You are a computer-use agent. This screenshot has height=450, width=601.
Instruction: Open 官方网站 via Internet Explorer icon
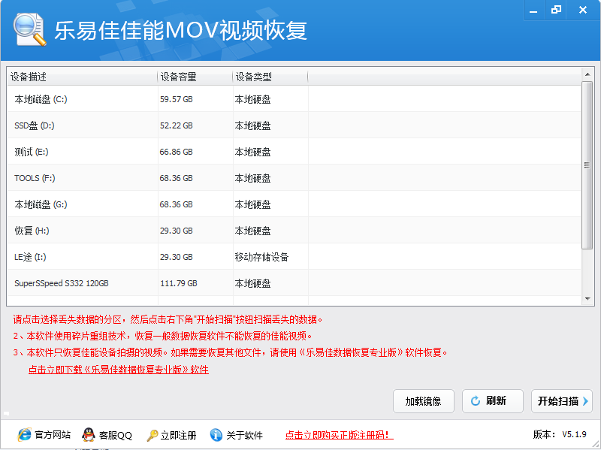pos(24,435)
